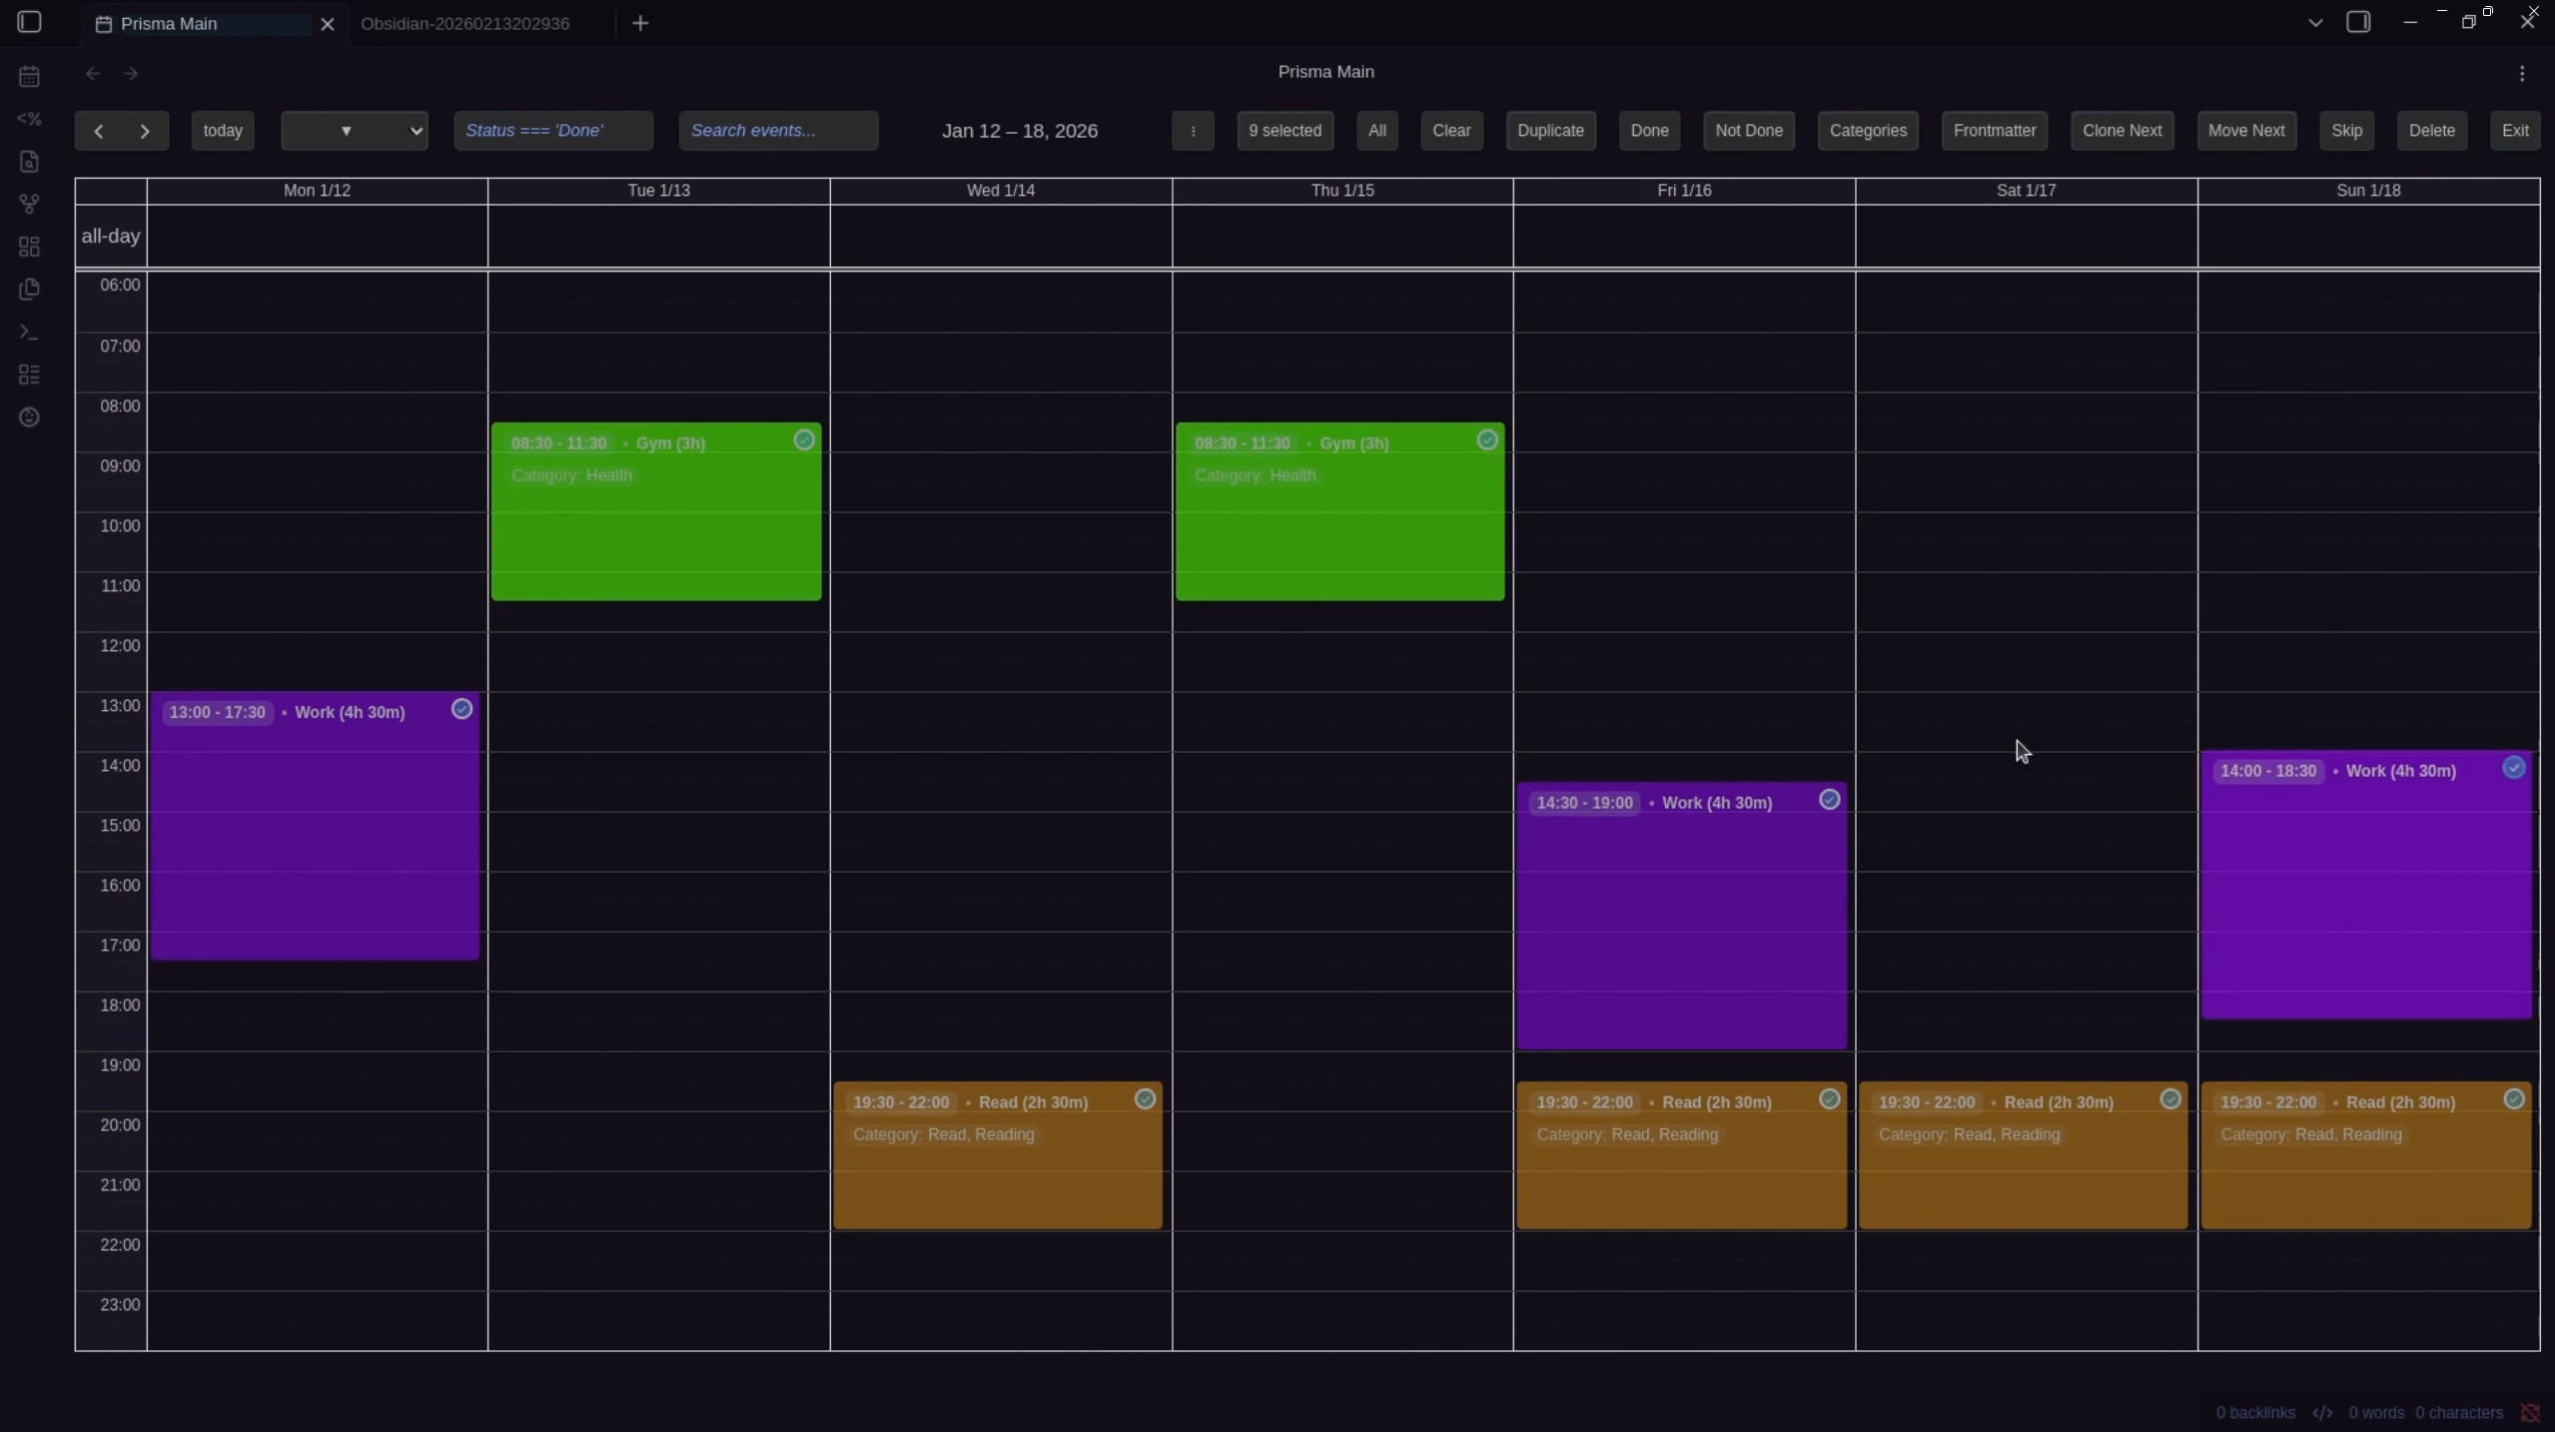
Task: Open the calendar icon in left ribbon
Action: 29,76
